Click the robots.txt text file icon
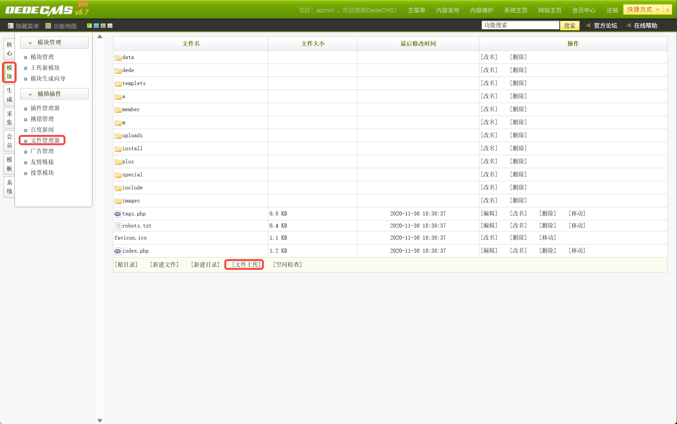 tap(118, 226)
